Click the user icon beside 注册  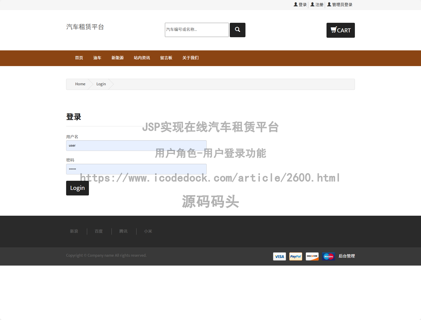click(x=312, y=4)
